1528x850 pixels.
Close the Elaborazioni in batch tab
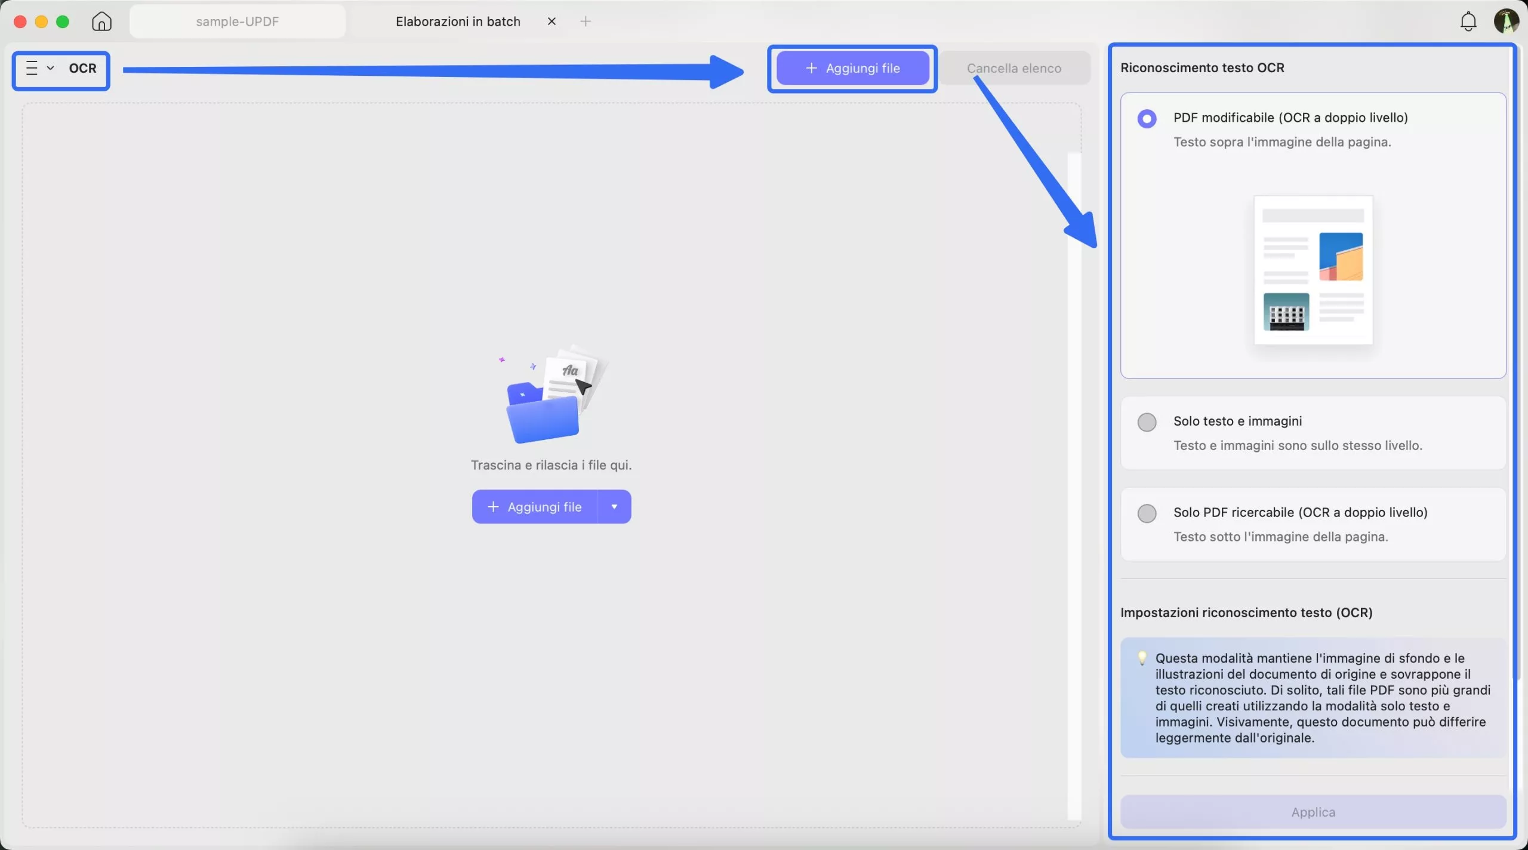[552, 21]
